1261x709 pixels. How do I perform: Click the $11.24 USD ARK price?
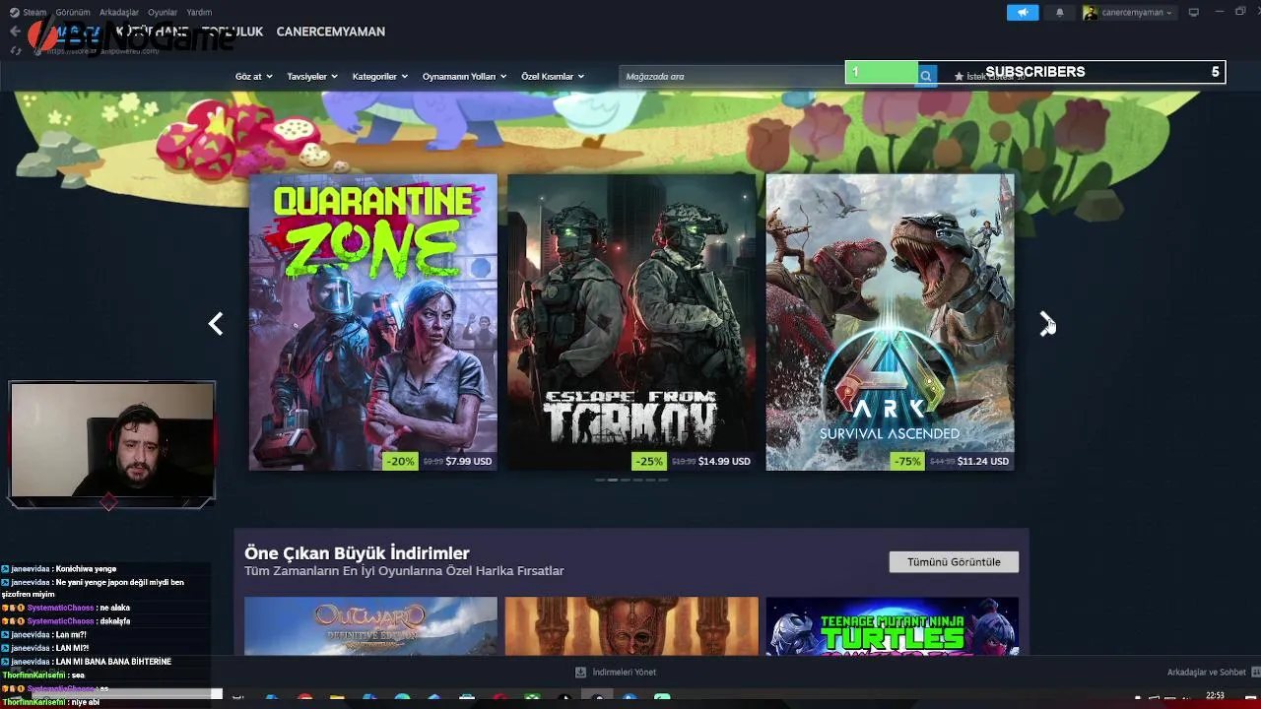point(983,461)
